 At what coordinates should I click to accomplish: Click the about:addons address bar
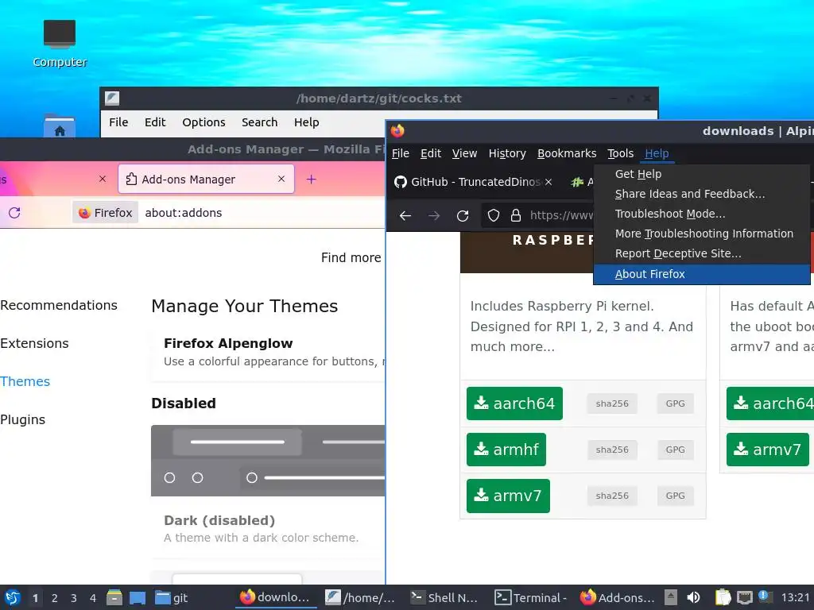click(x=262, y=213)
